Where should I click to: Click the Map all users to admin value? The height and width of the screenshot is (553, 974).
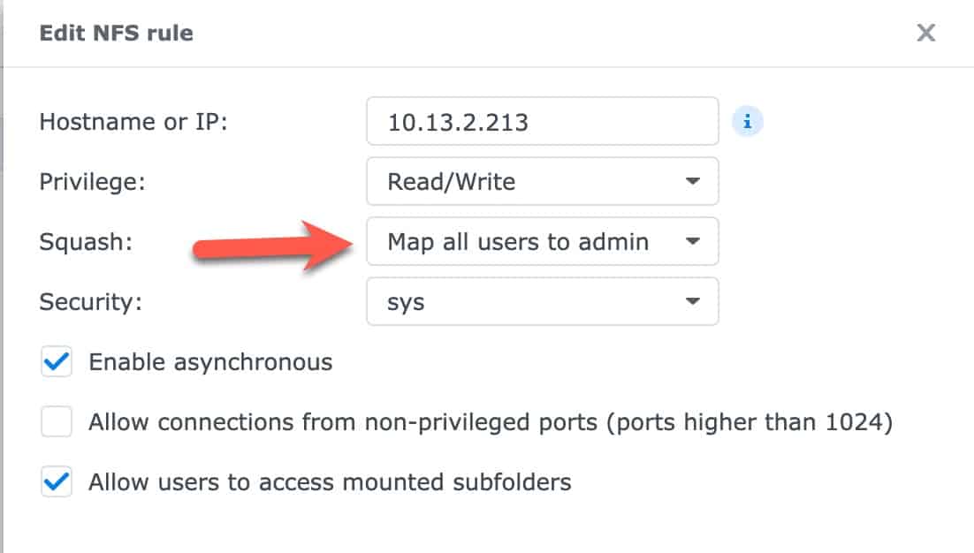[x=518, y=241]
